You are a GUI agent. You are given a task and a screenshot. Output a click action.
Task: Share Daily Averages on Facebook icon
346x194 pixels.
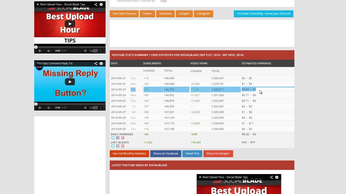click(x=118, y=138)
